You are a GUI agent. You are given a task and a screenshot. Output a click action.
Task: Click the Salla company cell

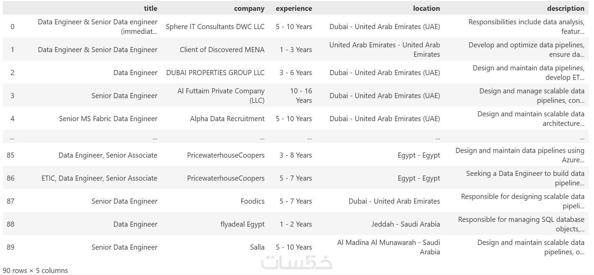click(257, 247)
